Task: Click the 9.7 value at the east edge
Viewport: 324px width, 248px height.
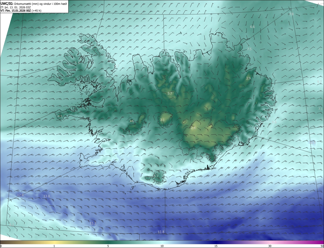Action: click(x=319, y=82)
